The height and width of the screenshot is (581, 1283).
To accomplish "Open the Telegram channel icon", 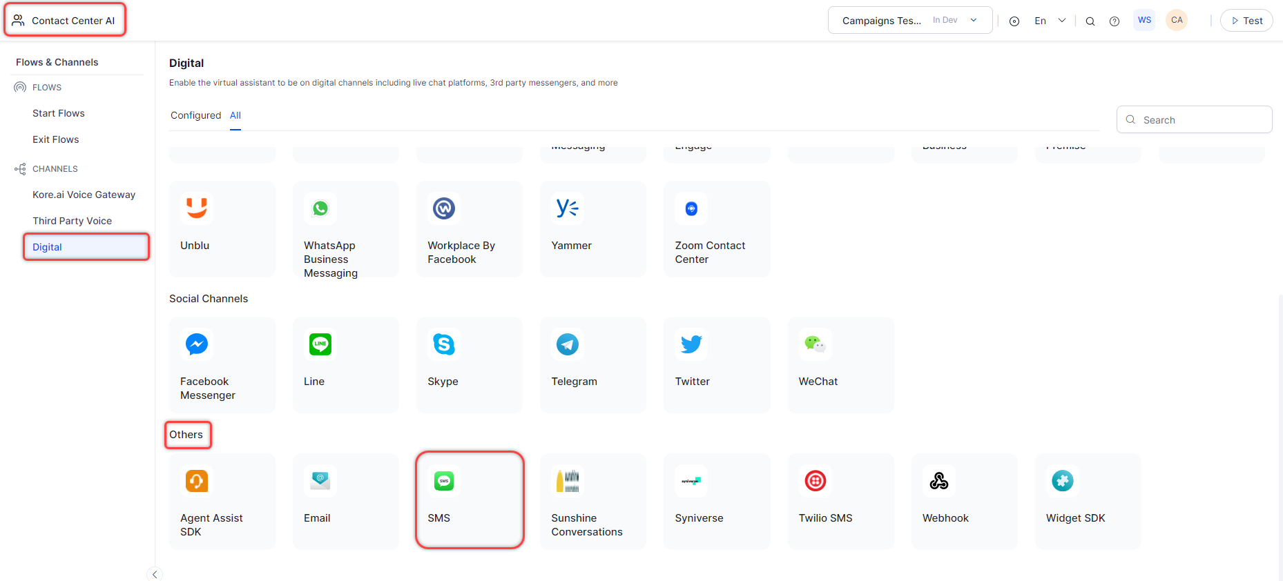I will [568, 344].
